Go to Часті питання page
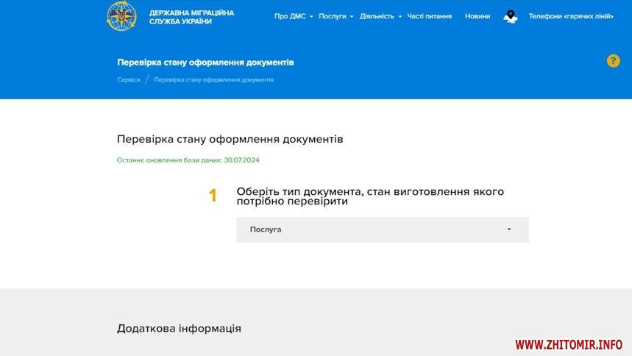The height and width of the screenshot is (356, 632). [429, 16]
